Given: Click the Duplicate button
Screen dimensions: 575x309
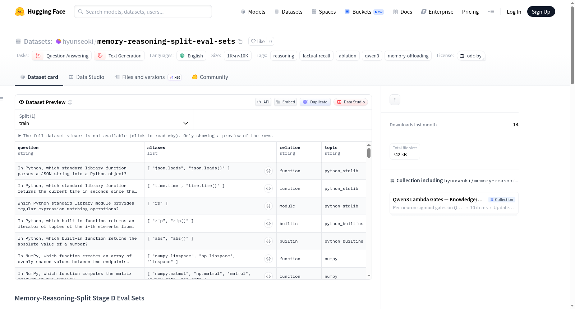Looking at the screenshot, I should click(315, 102).
